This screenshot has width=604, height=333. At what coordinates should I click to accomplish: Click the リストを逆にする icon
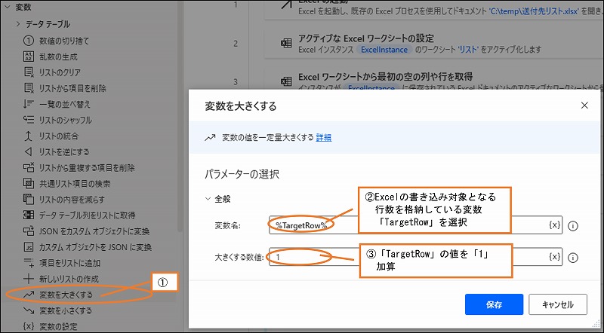point(29,151)
